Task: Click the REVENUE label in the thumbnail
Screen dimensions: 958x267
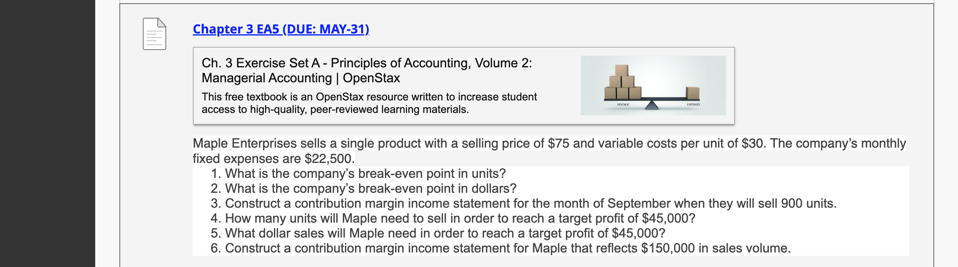Action: 623,105
